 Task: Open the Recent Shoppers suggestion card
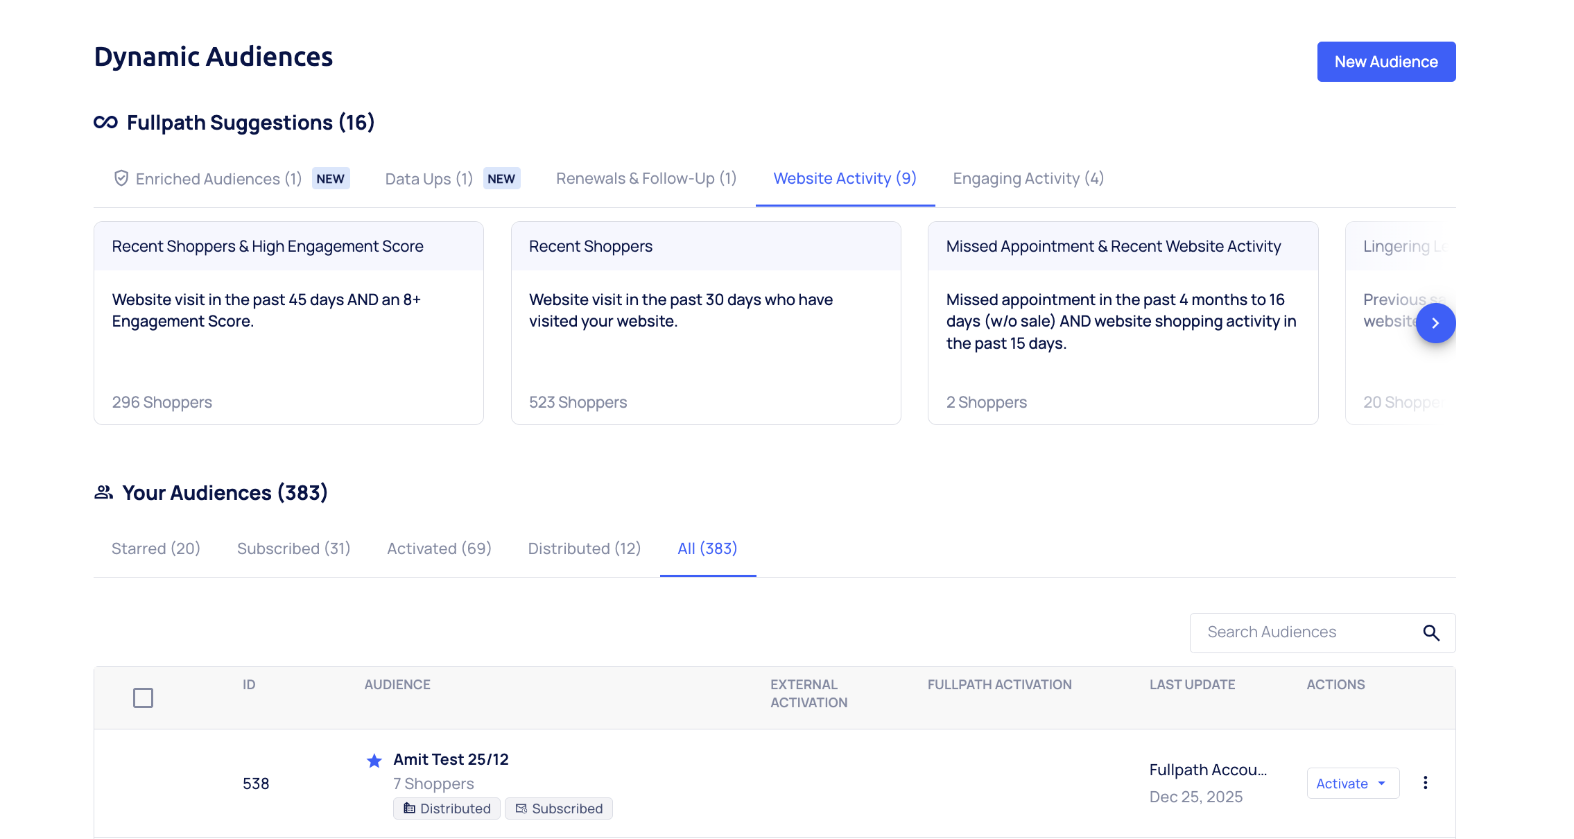[705, 322]
